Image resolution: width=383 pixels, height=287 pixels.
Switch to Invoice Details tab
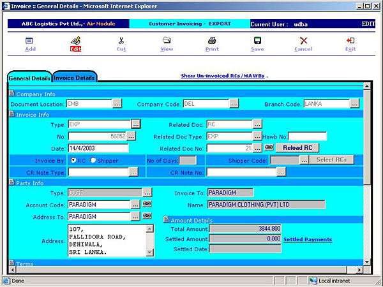[x=74, y=78]
